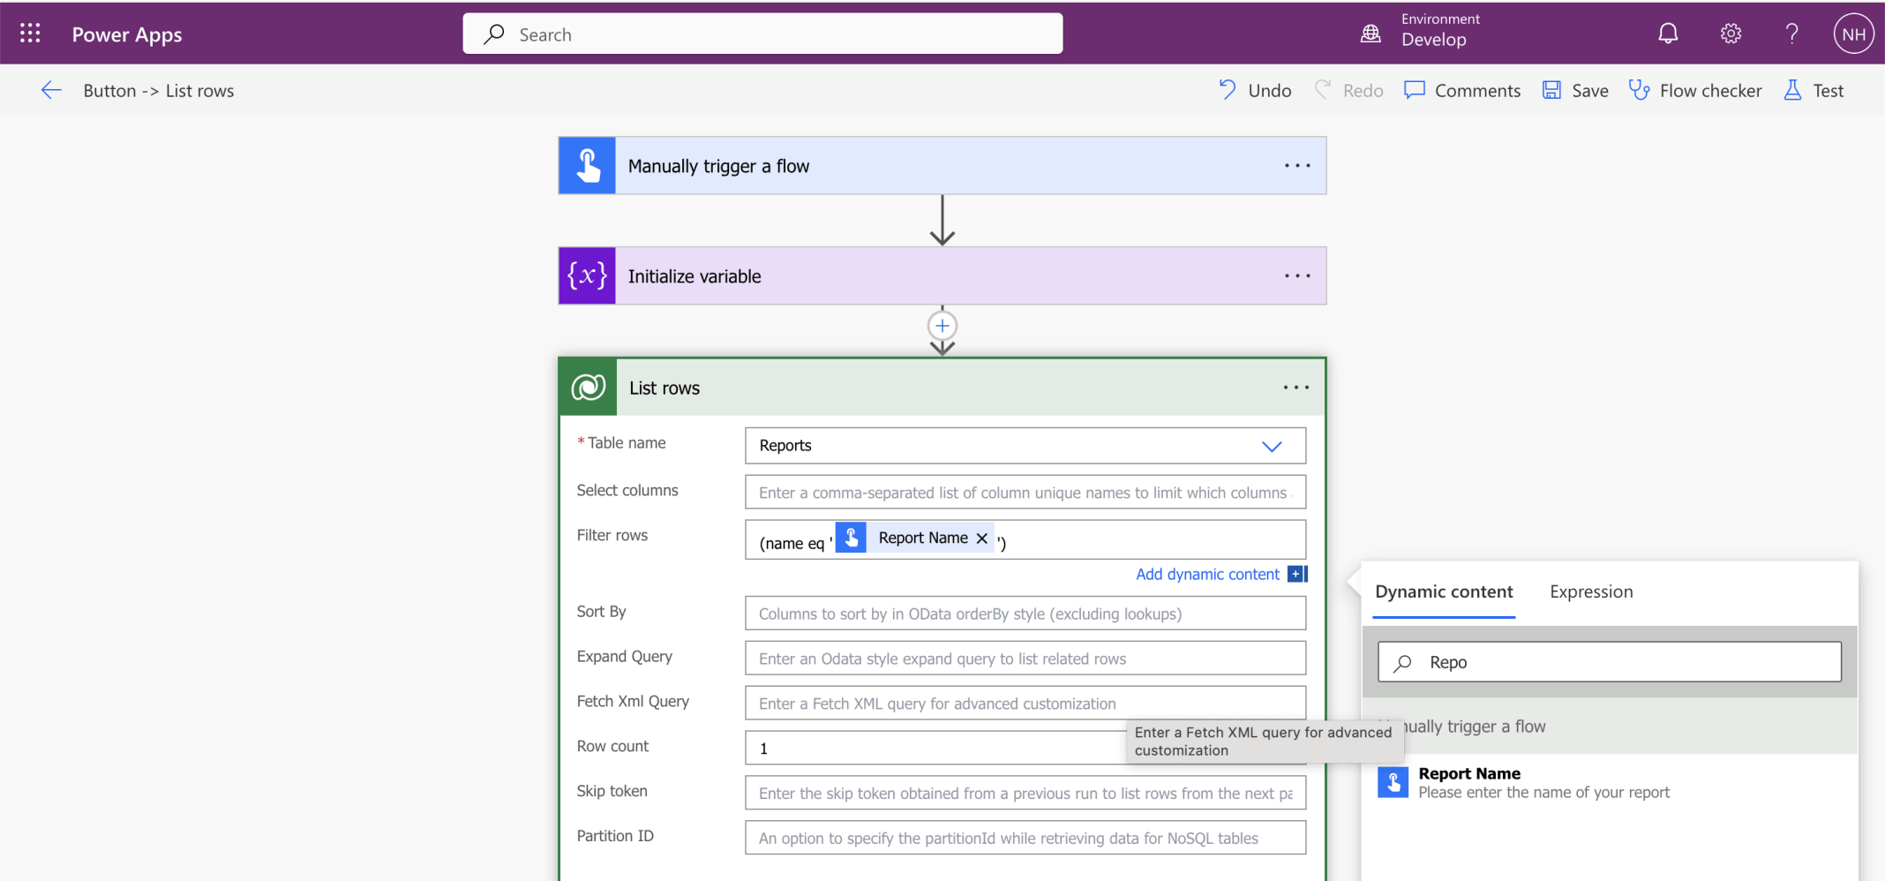Image resolution: width=1885 pixels, height=881 pixels.
Task: Click the search magnifier in dynamic content panel
Action: tap(1403, 662)
